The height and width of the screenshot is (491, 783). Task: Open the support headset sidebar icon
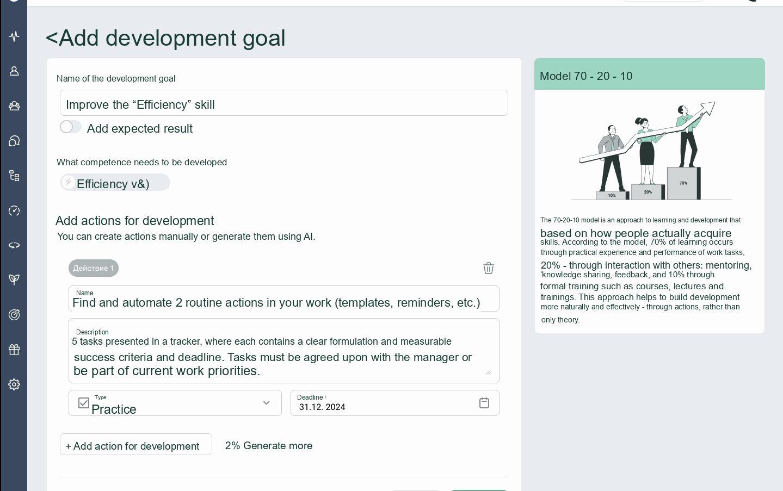[x=14, y=141]
